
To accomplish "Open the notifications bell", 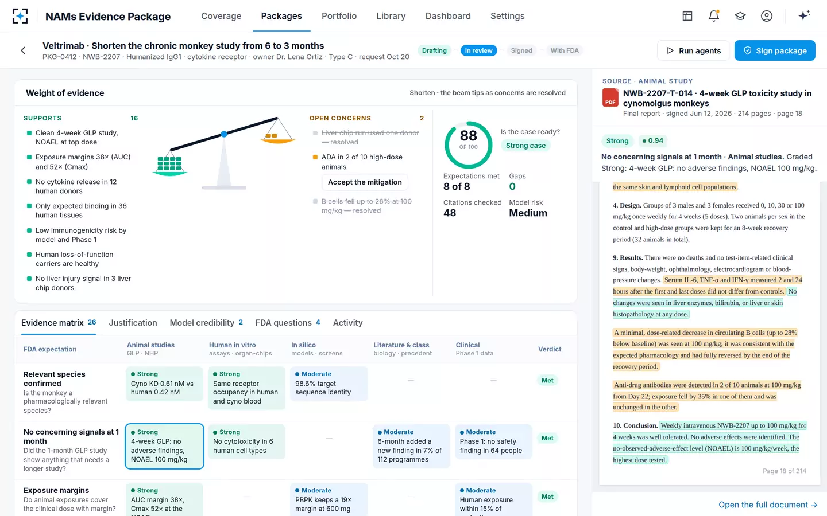I will pyautogui.click(x=714, y=16).
